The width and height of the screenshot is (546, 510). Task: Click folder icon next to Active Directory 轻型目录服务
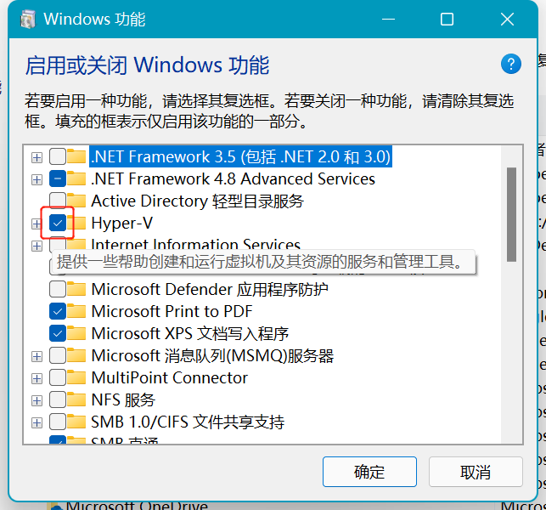point(77,201)
